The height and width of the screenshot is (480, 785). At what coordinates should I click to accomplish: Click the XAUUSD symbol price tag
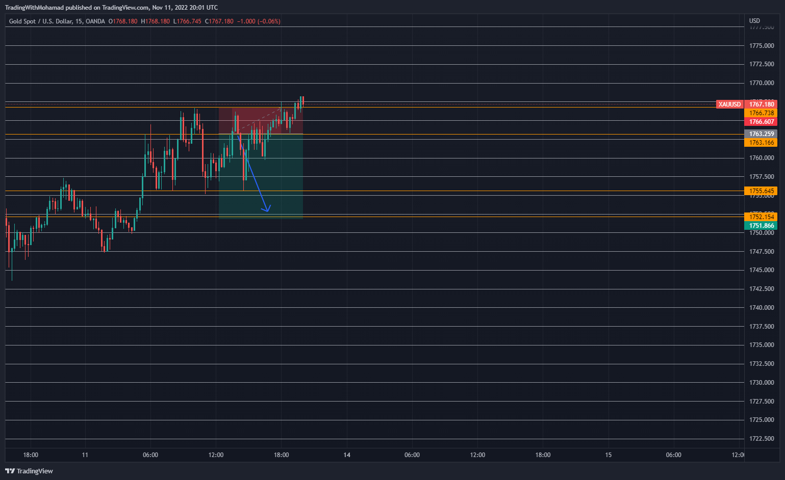point(729,104)
